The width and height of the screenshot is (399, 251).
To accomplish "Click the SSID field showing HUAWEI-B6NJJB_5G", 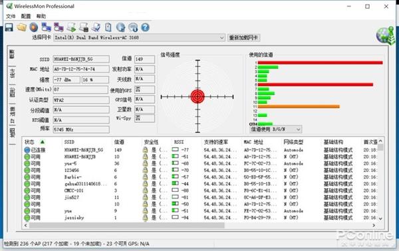I will point(81,59).
